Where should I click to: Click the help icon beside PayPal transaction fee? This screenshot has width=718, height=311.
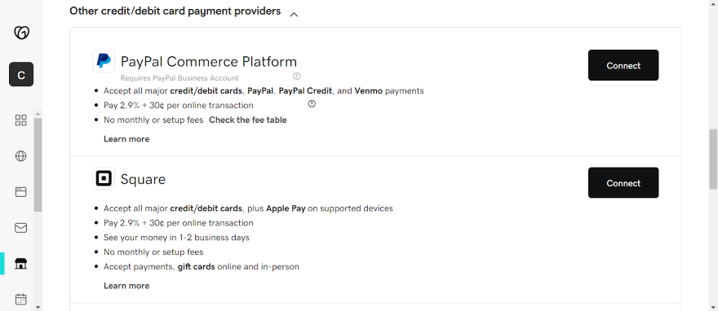click(312, 104)
